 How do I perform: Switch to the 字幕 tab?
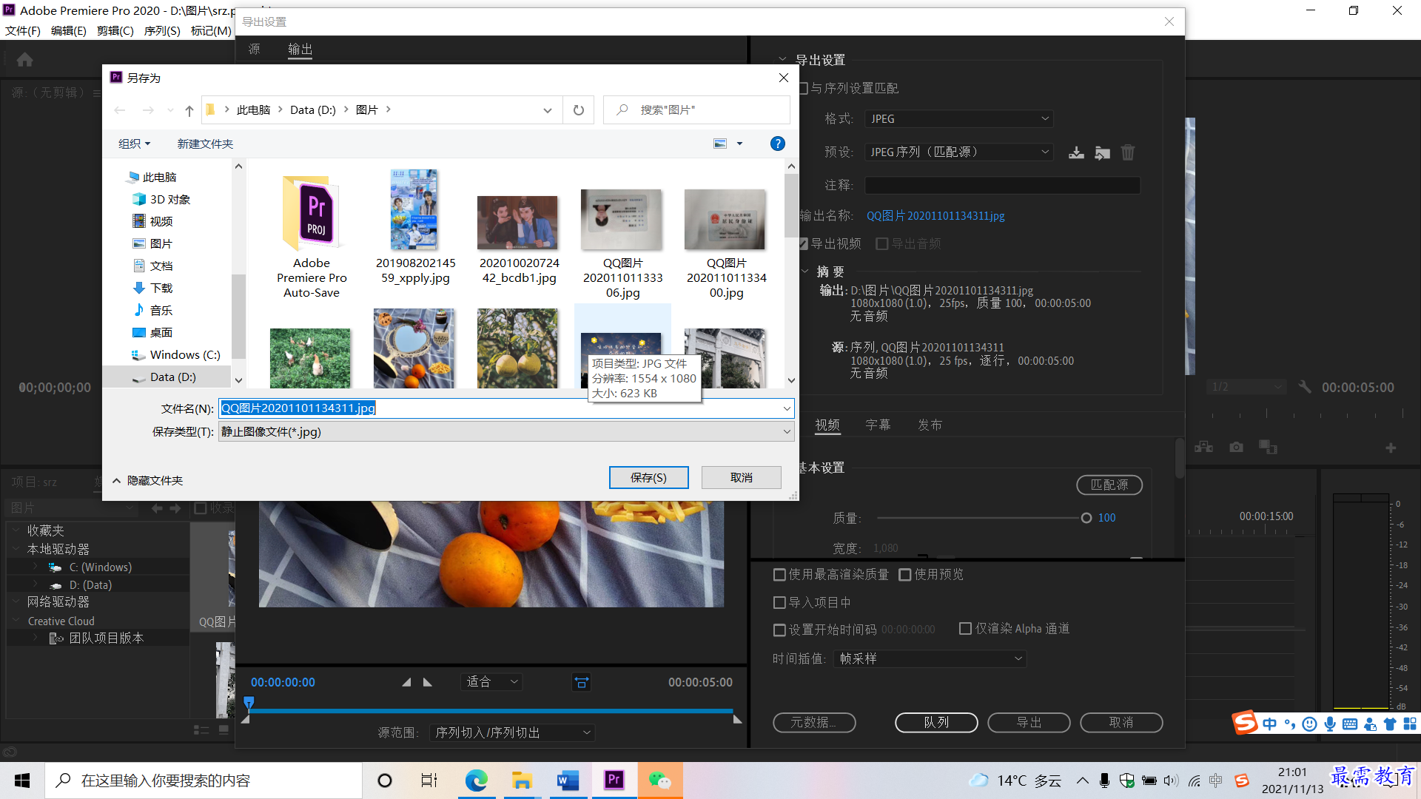(878, 425)
